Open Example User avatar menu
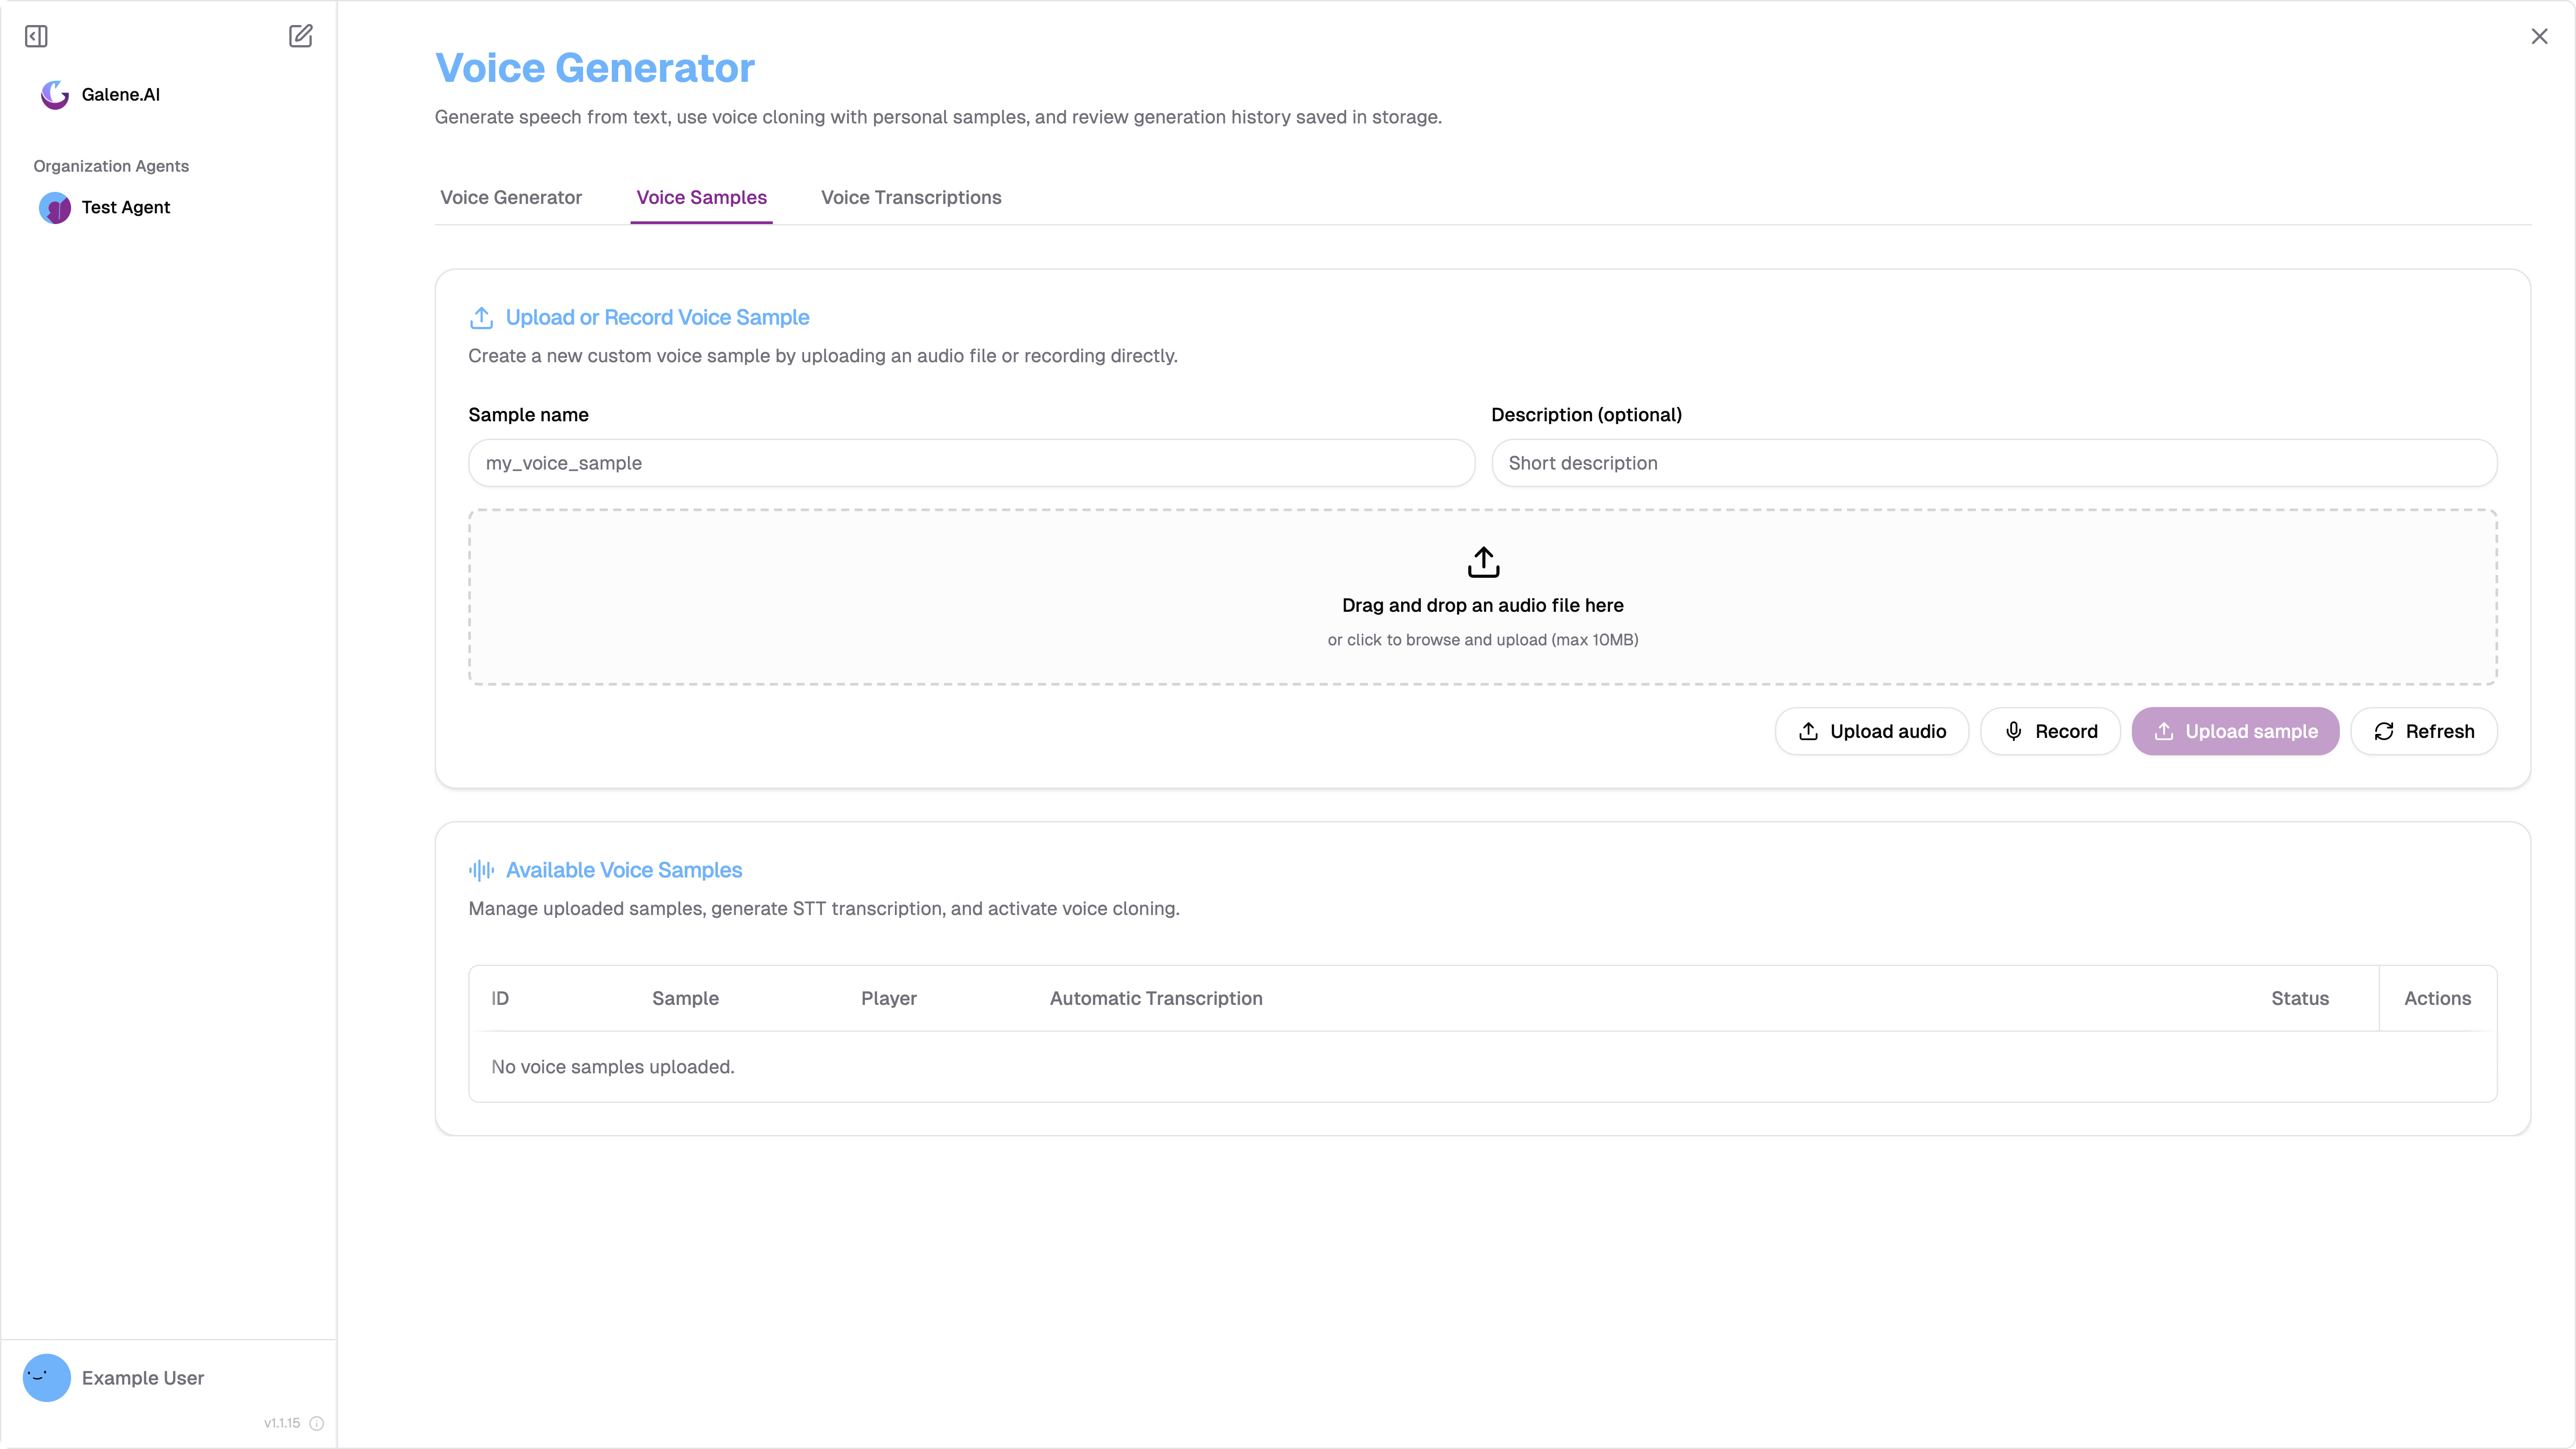This screenshot has width=2576, height=1449. 47,1378
